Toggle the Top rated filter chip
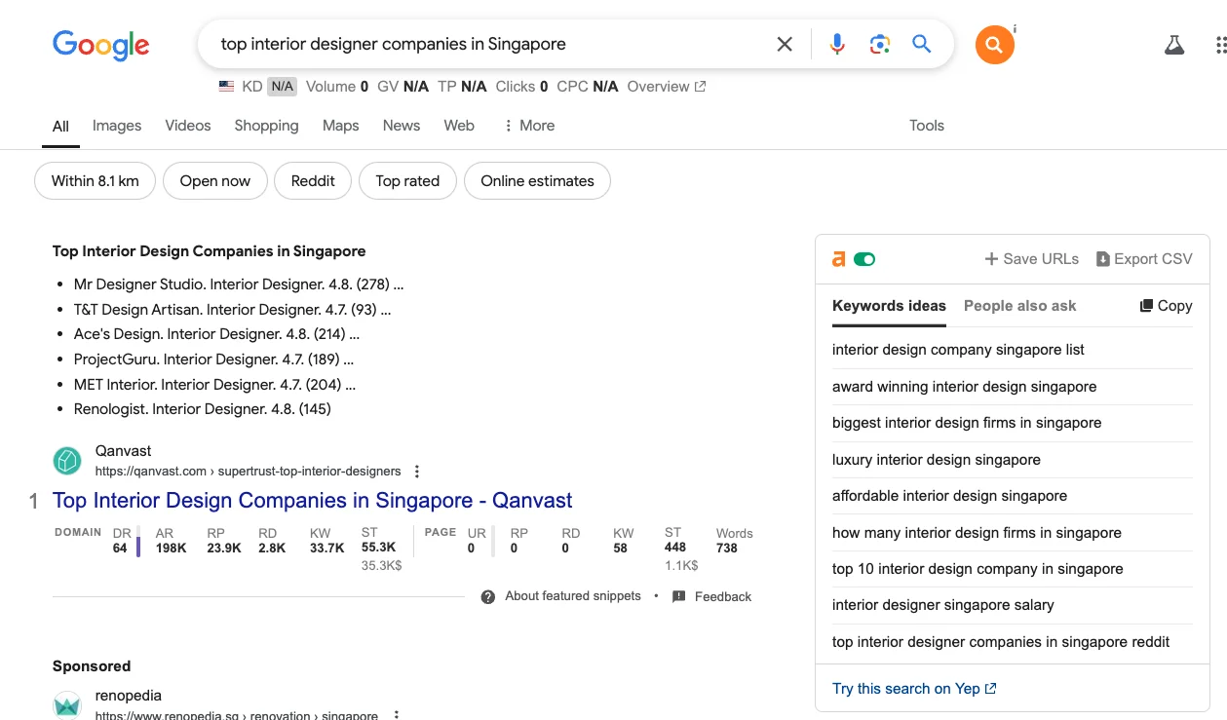 pyautogui.click(x=407, y=181)
